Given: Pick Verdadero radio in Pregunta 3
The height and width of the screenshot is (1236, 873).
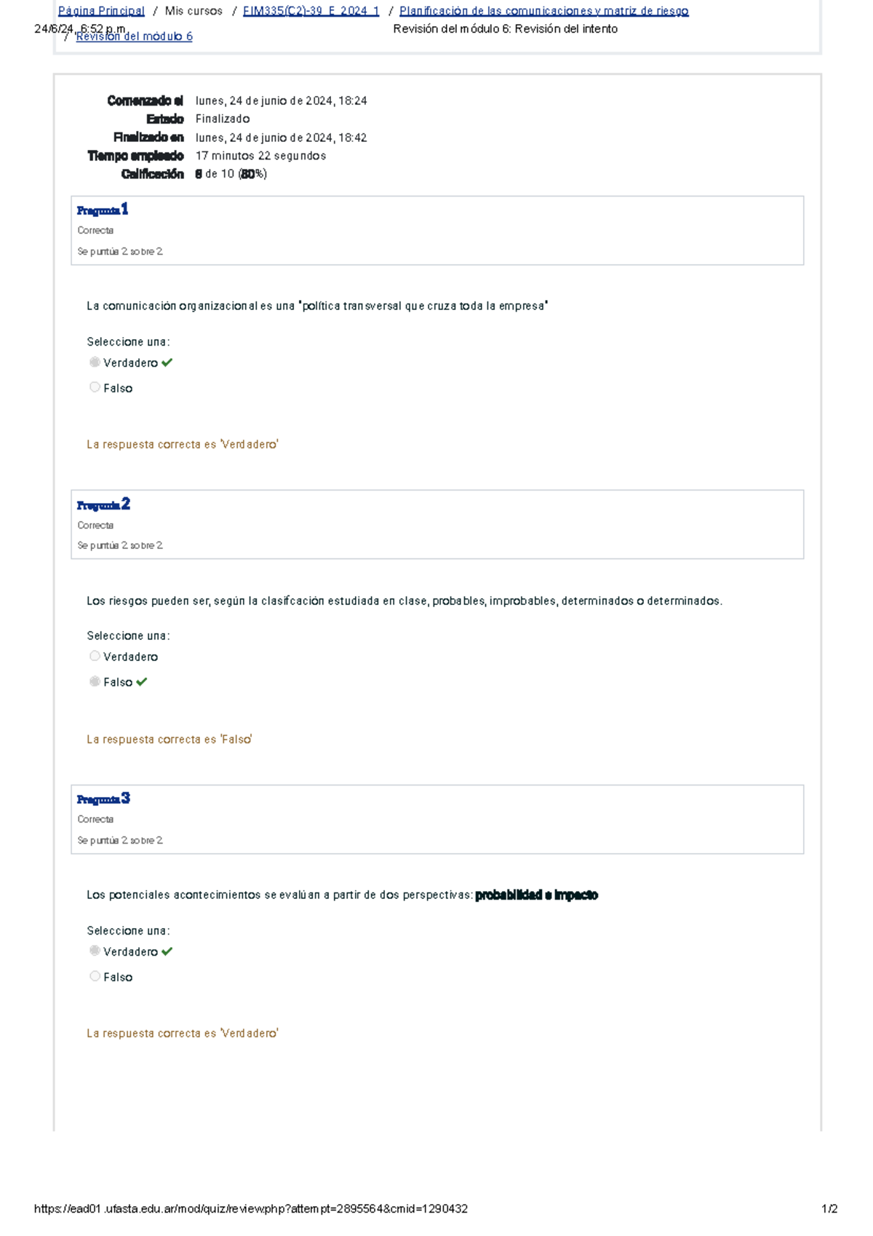Looking at the screenshot, I should [x=95, y=951].
